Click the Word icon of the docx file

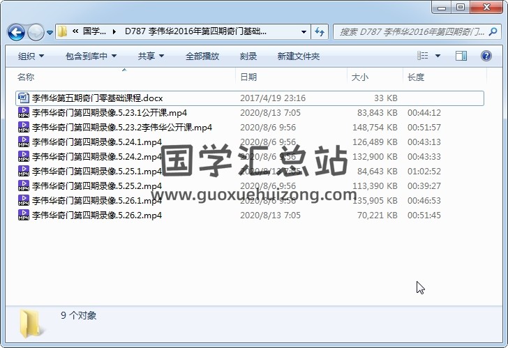point(23,98)
